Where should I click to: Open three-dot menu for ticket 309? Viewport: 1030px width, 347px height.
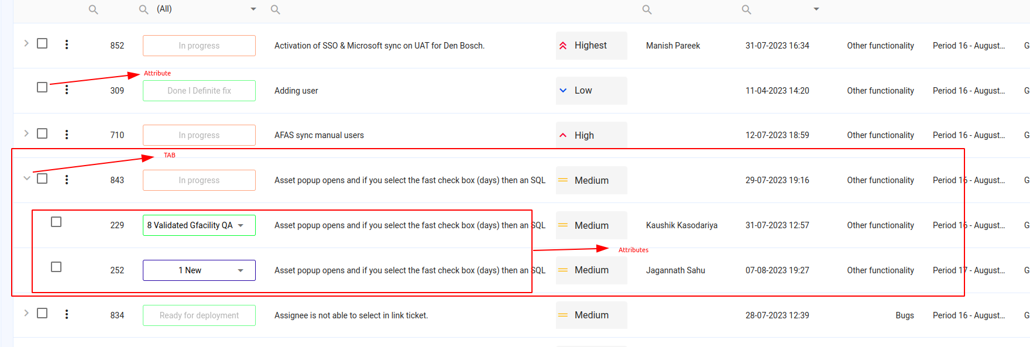[x=67, y=90]
